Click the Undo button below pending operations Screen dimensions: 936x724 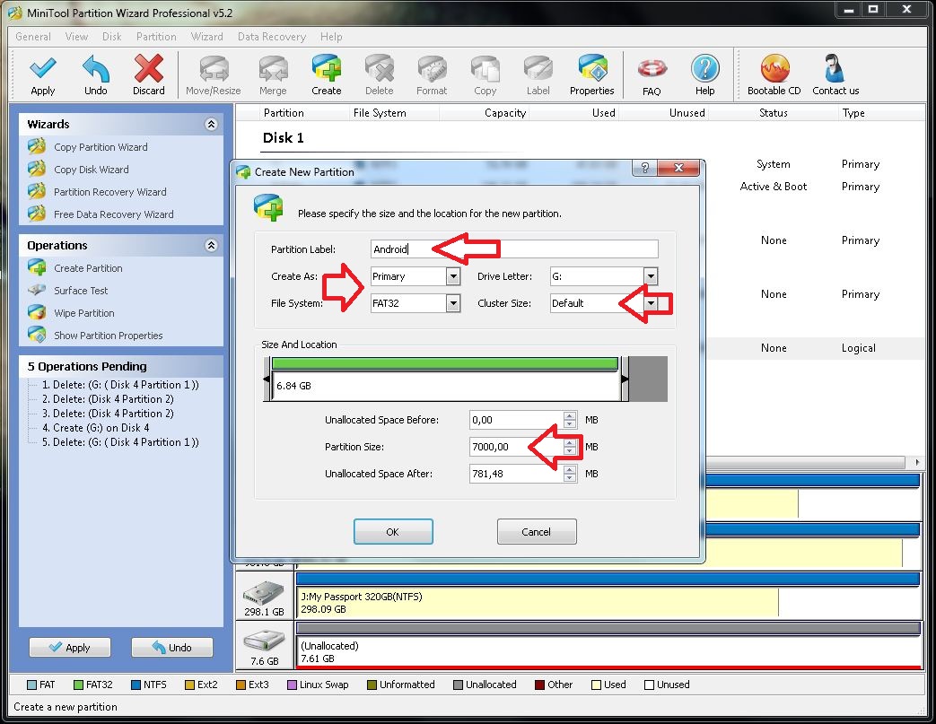click(172, 647)
